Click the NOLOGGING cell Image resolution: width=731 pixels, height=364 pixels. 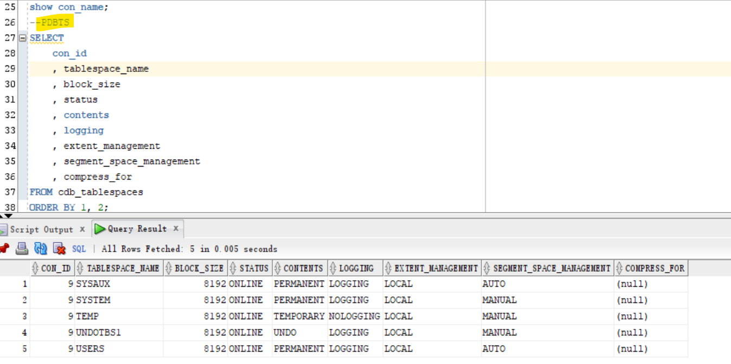pyautogui.click(x=355, y=316)
